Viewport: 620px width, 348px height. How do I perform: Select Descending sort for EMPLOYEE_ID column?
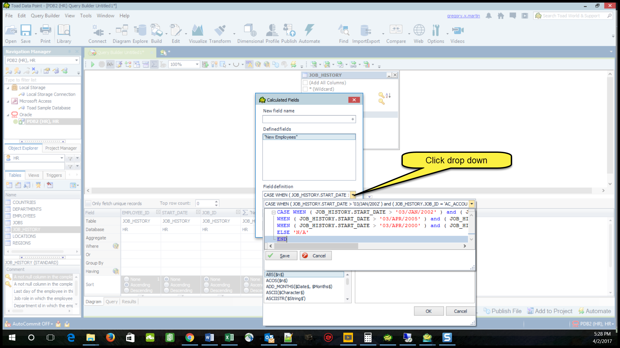pos(127,291)
